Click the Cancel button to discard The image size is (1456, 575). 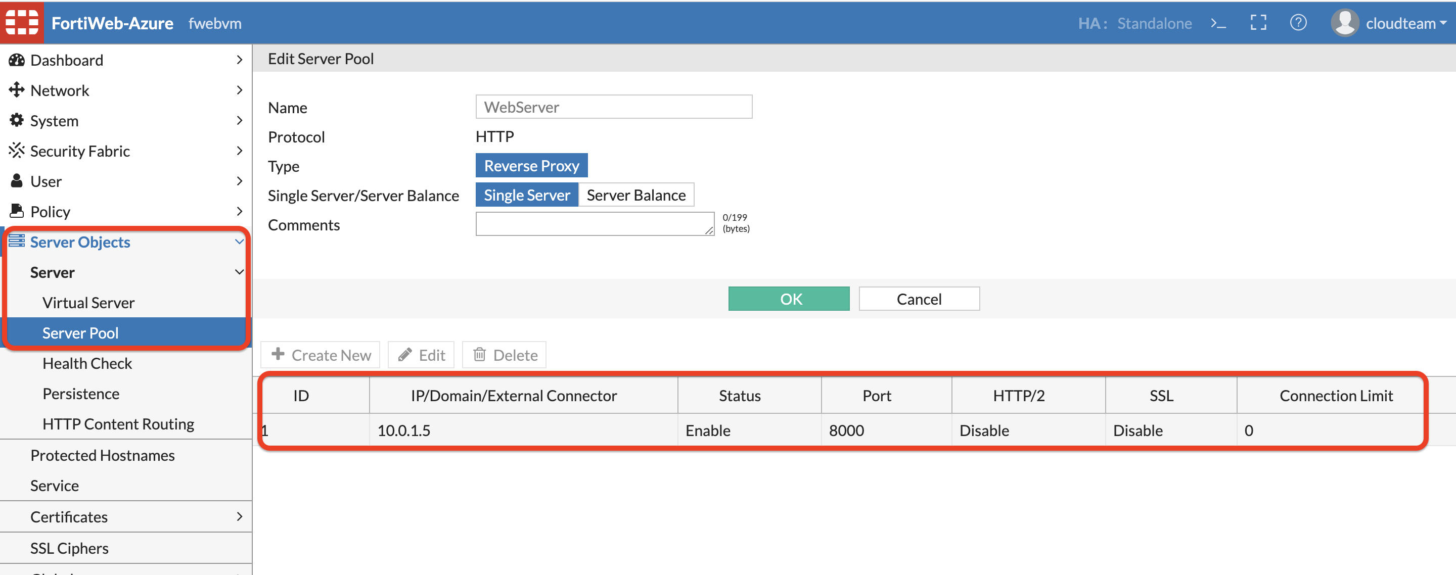pyautogui.click(x=919, y=298)
